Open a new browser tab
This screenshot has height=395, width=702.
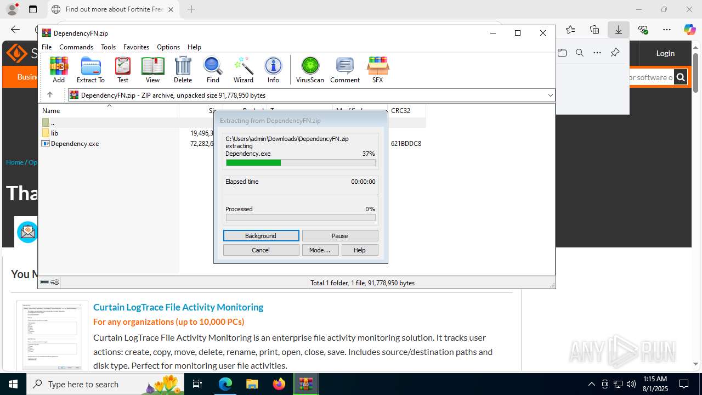click(x=191, y=9)
